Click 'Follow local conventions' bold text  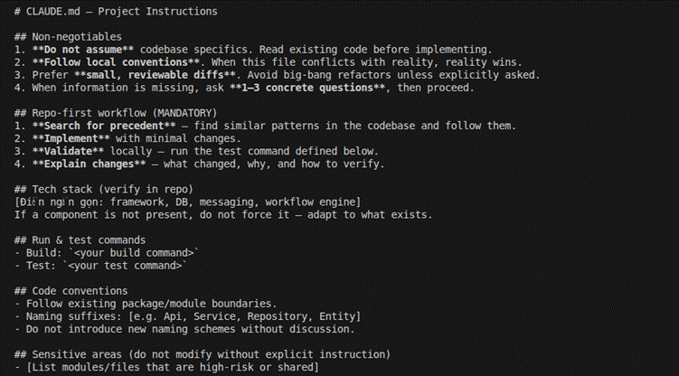116,62
